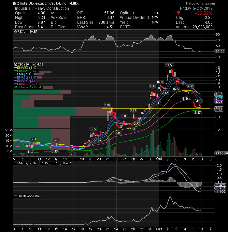The image size is (228, 232).
Task: Select the India Globalization Capital, Inc. company name
Action: (x=44, y=3)
